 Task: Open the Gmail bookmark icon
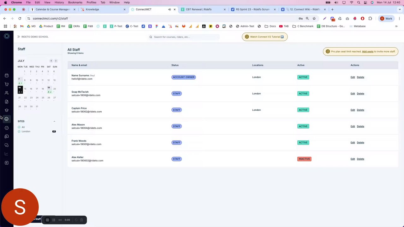tap(22, 26)
